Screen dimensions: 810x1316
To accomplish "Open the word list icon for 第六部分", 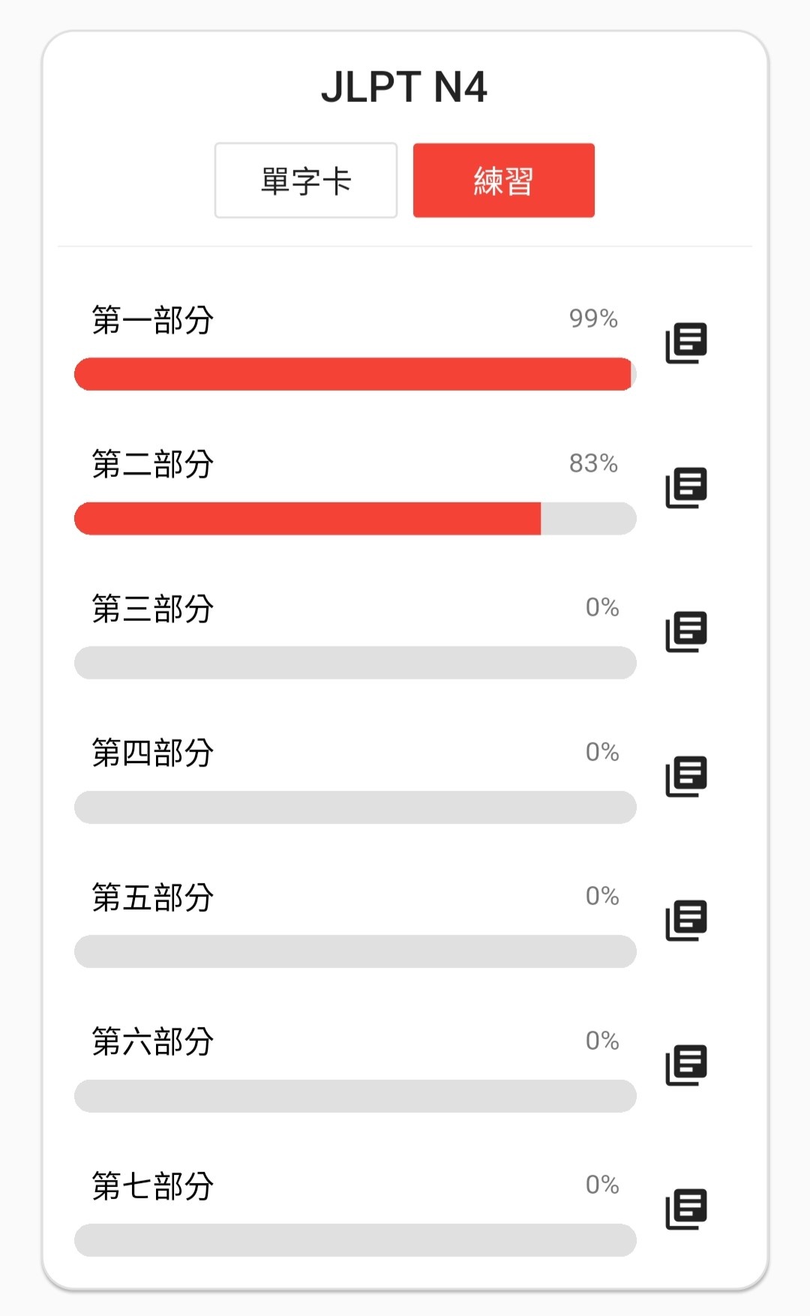I will click(686, 1065).
